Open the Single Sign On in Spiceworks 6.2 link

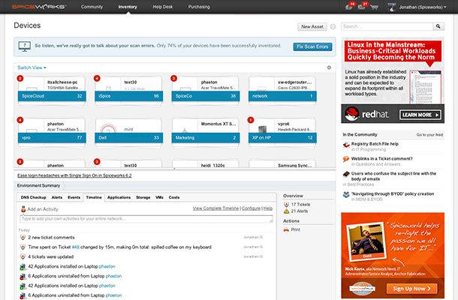(x=74, y=175)
